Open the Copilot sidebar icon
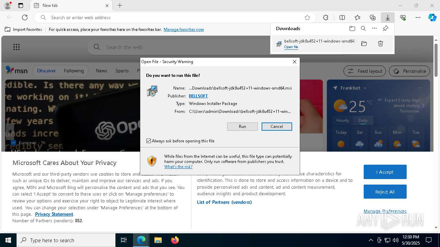 pos(432,17)
